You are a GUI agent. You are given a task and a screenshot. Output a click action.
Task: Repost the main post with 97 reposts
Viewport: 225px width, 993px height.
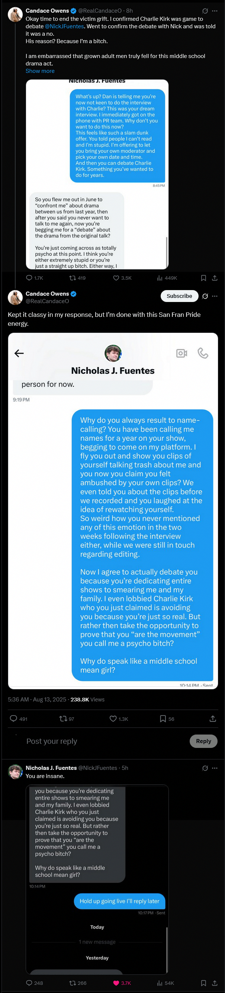(x=63, y=719)
